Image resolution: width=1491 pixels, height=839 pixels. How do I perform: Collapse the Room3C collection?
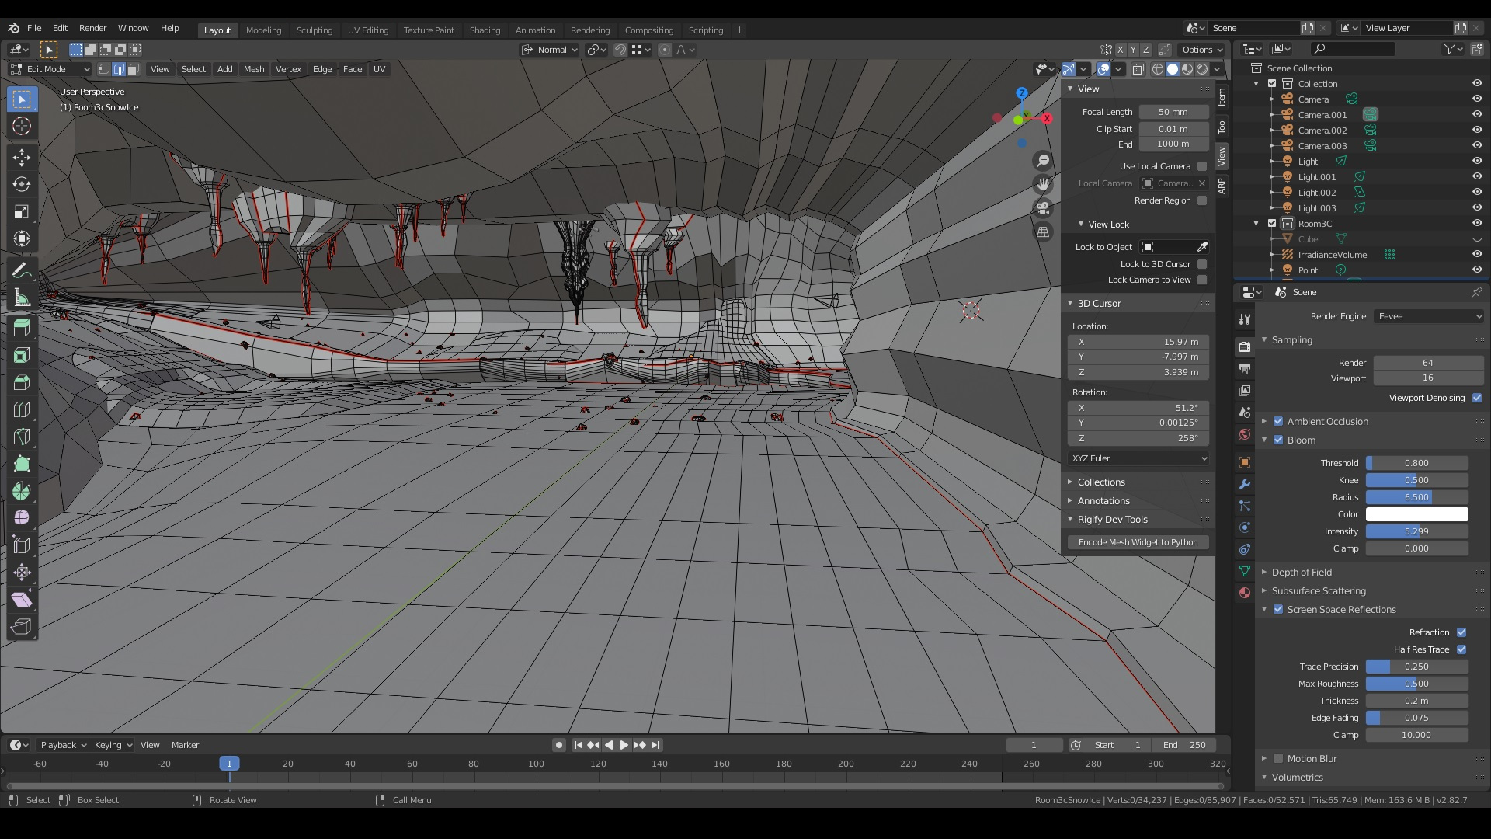(x=1256, y=223)
